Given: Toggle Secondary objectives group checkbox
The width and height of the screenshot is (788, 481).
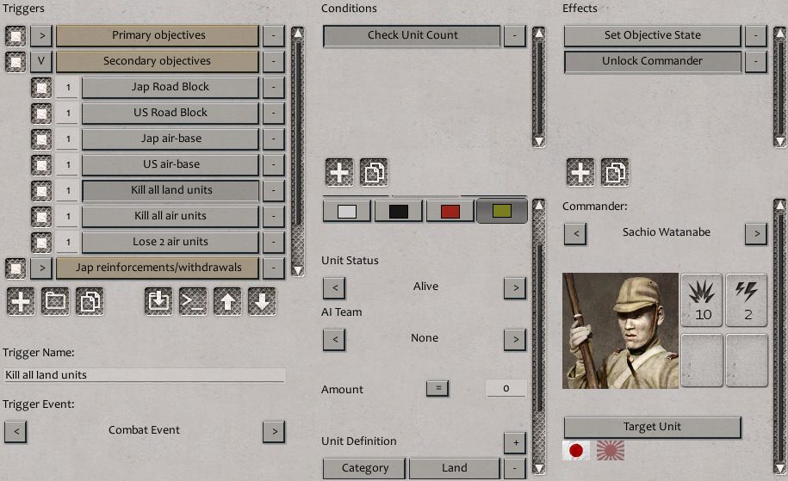Looking at the screenshot, I should 16,62.
